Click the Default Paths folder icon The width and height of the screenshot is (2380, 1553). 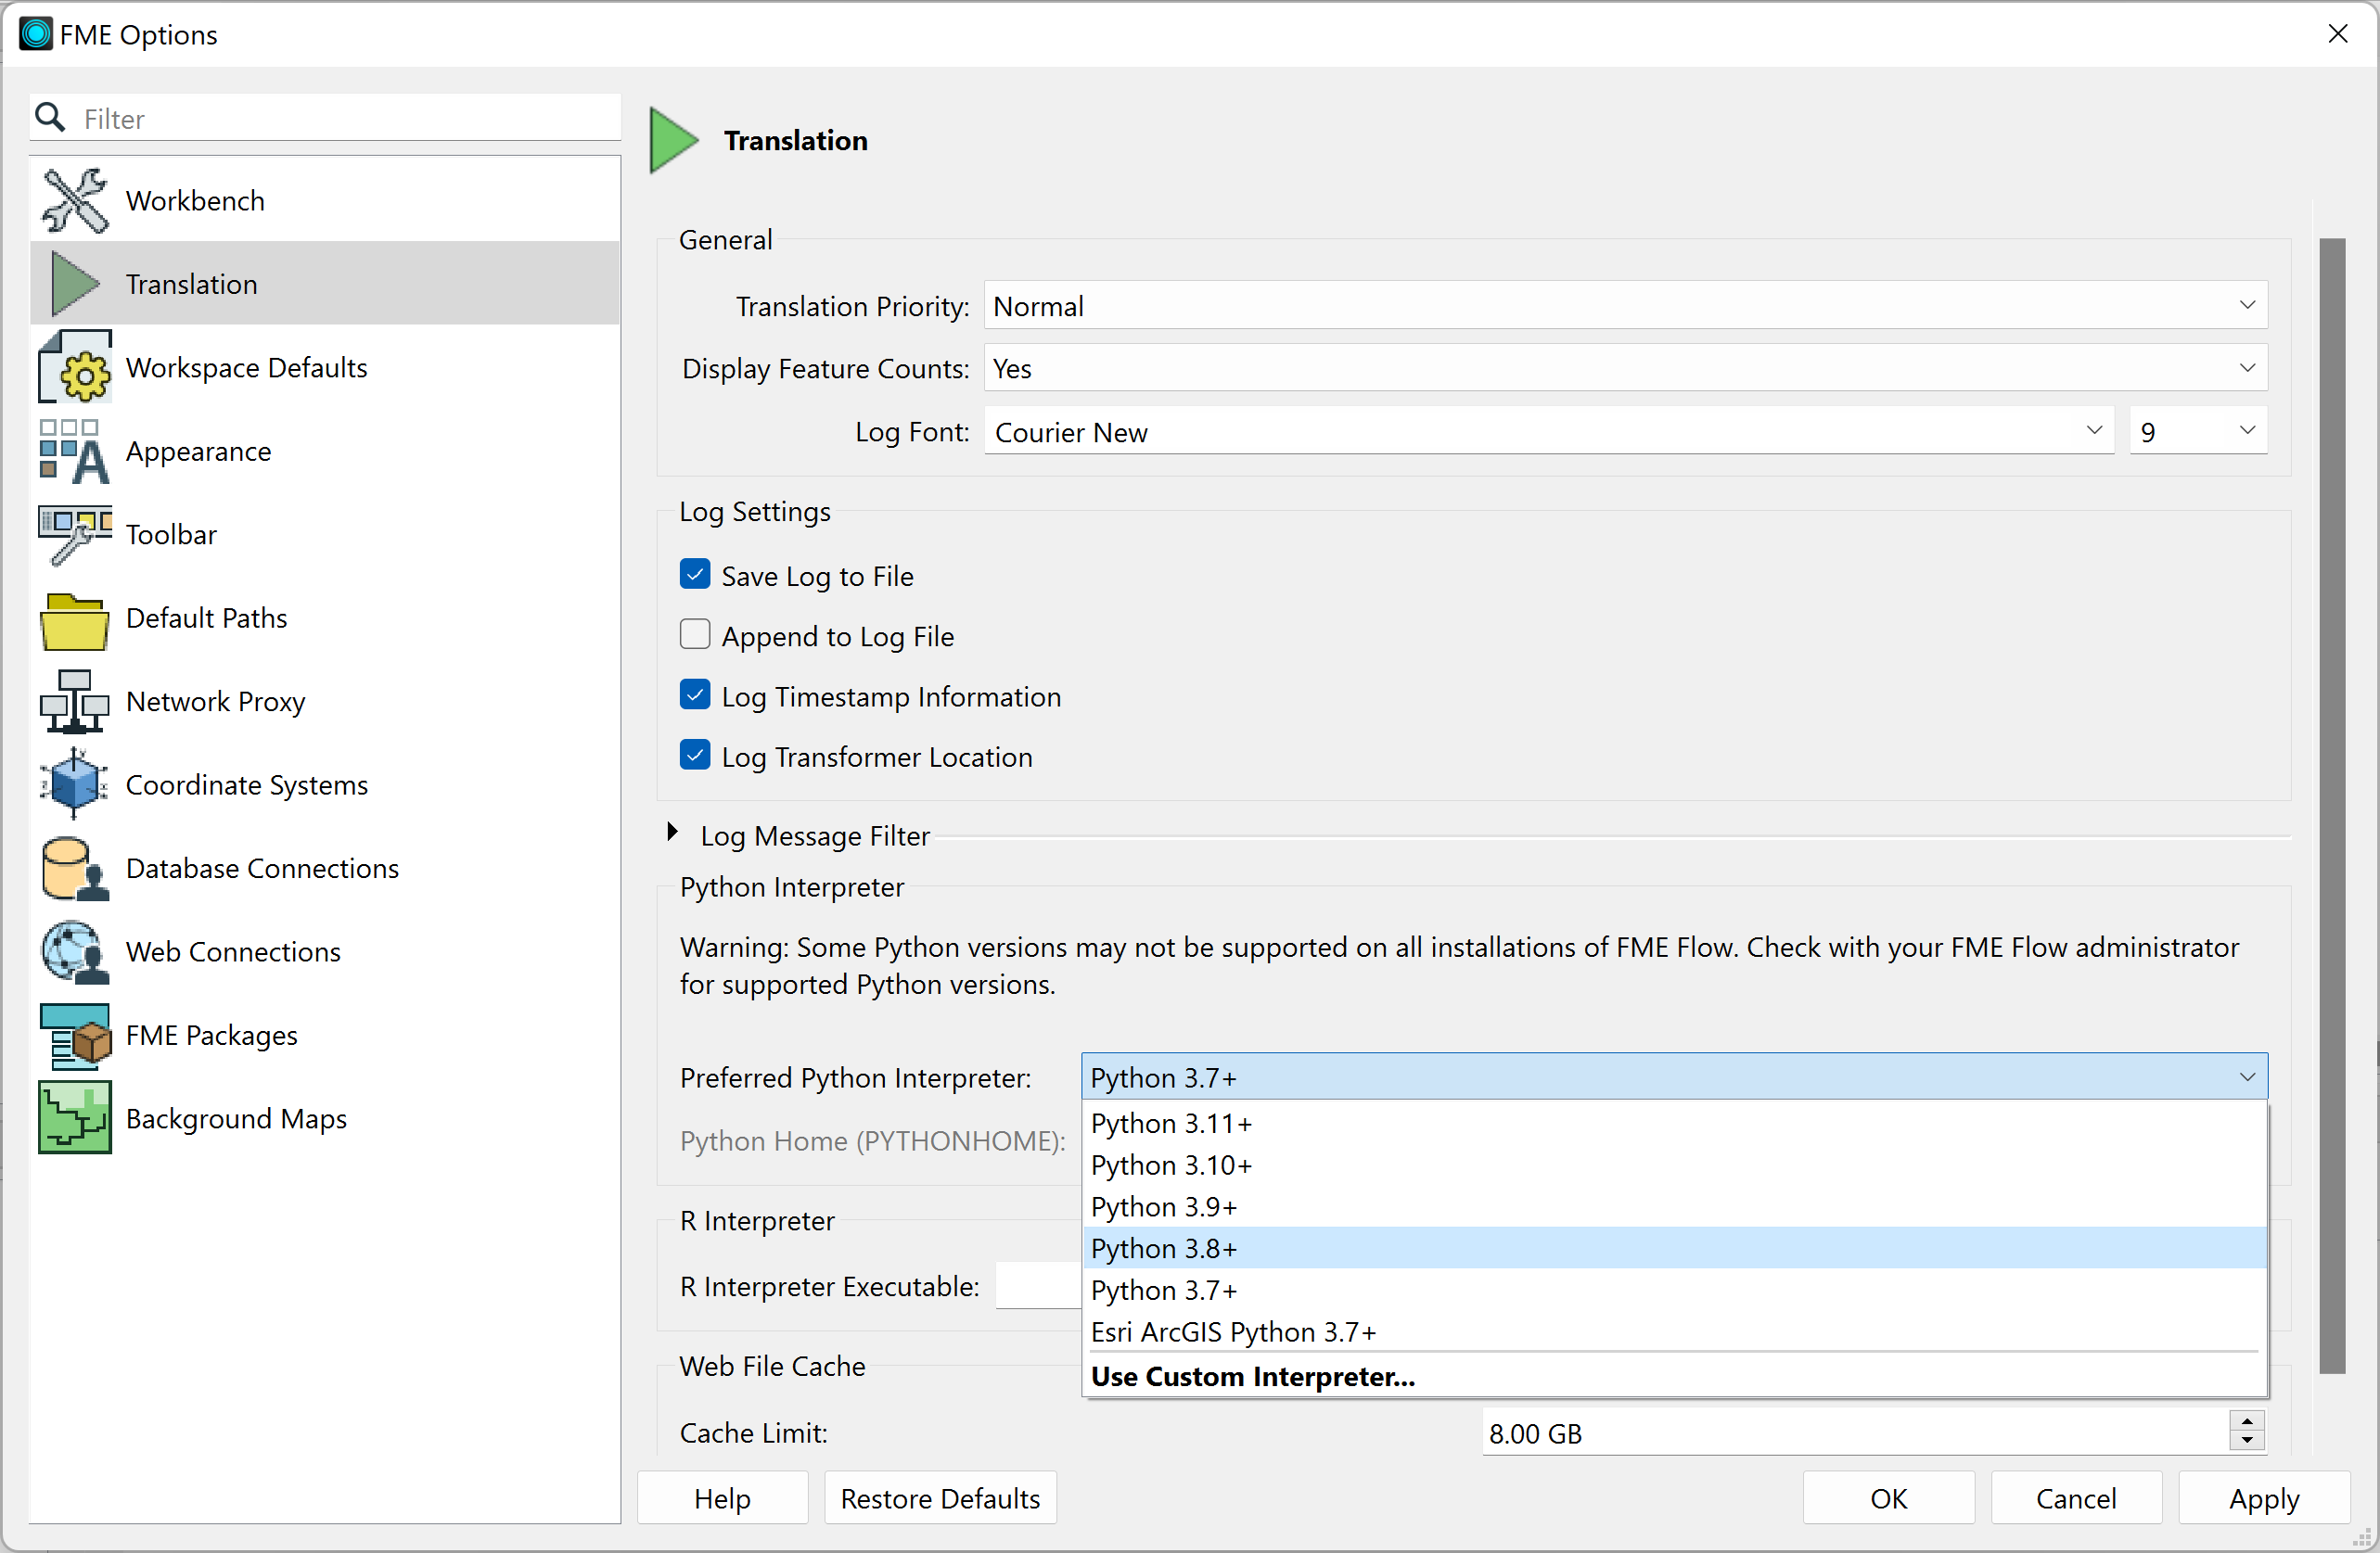(x=74, y=618)
